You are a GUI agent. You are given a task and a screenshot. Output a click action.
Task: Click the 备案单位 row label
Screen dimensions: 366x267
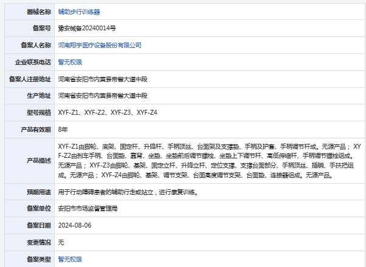(39, 208)
